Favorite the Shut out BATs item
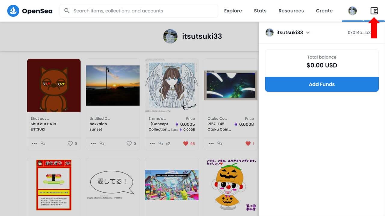Viewport: 385px width, 216px height. [70, 144]
